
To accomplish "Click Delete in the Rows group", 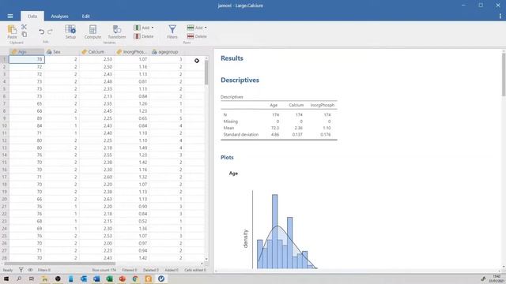I will click(197, 36).
